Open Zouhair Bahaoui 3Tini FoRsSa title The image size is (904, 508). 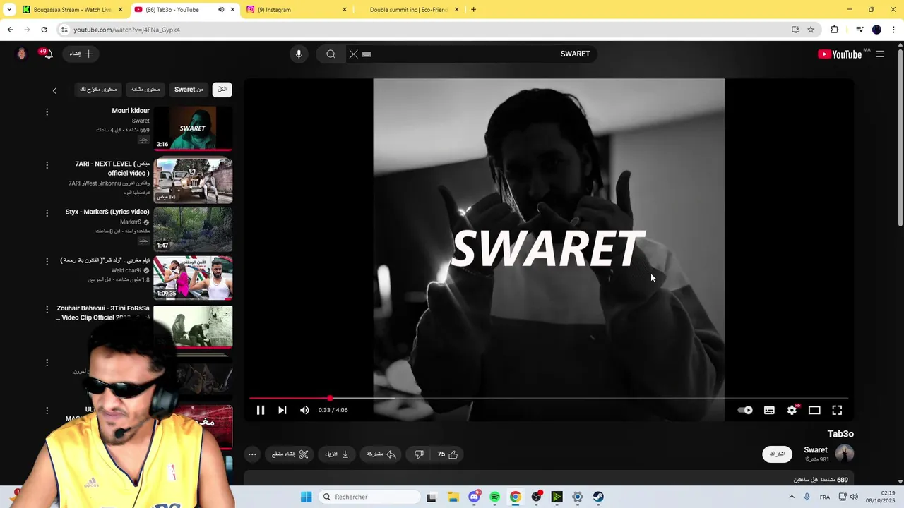coord(103,313)
